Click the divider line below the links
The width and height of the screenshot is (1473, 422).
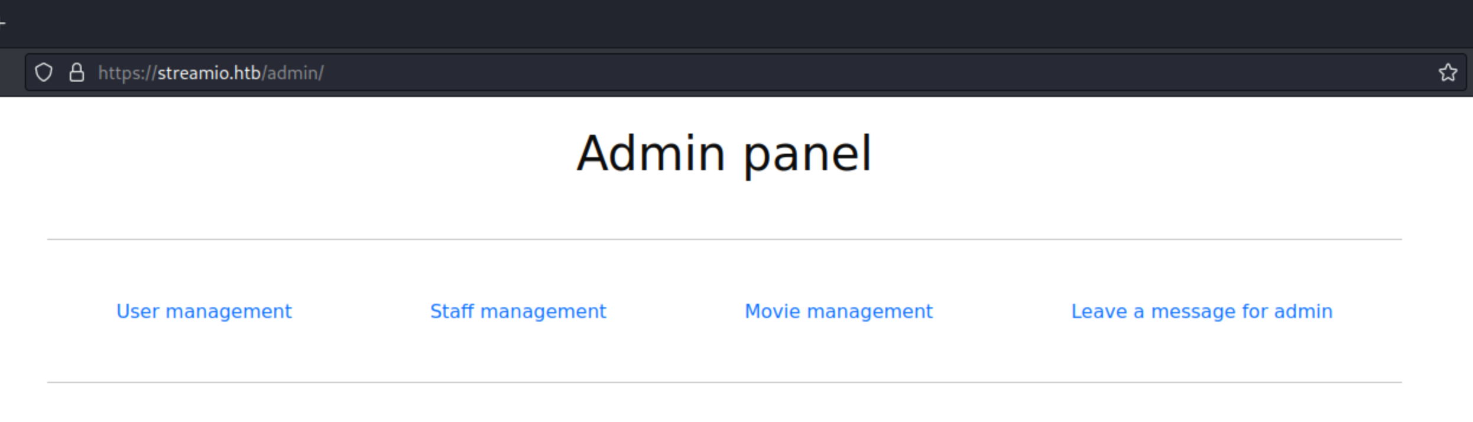pyautogui.click(x=724, y=382)
